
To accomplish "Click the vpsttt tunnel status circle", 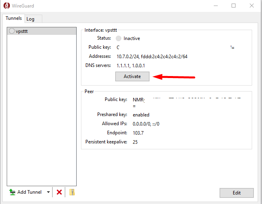I will [x=12, y=31].
